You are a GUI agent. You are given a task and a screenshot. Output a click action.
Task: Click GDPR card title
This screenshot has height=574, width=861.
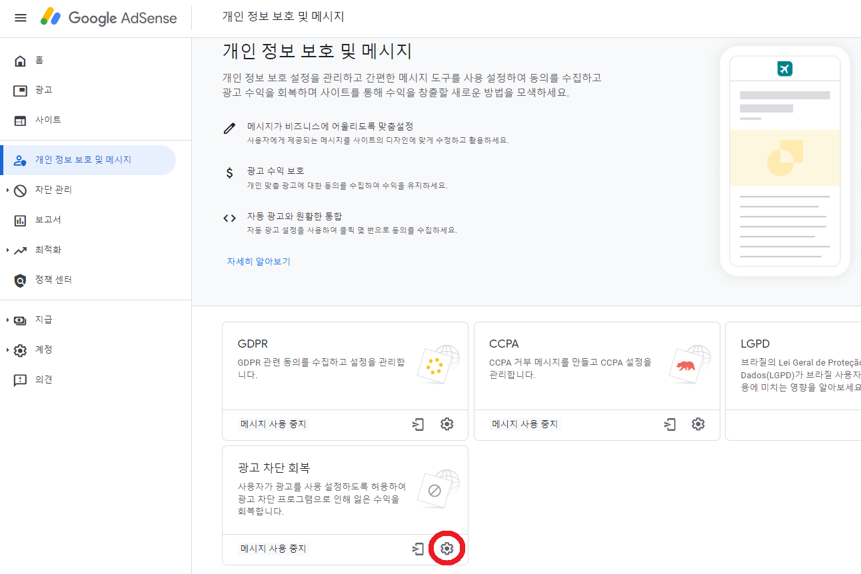tap(253, 344)
